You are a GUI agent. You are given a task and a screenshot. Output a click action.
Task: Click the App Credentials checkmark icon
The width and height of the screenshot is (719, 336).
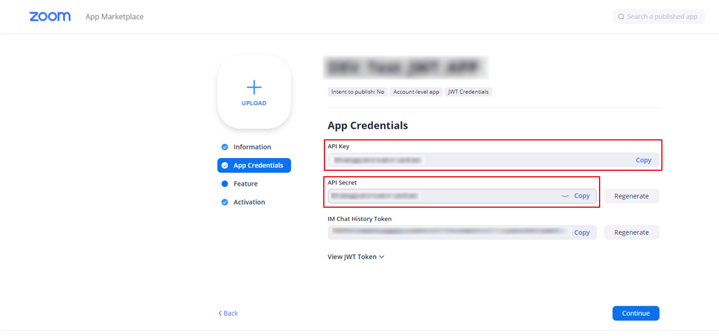click(x=225, y=165)
